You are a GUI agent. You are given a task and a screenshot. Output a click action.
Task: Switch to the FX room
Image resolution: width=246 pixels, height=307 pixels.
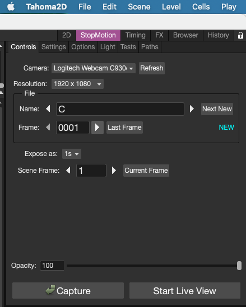(x=159, y=35)
